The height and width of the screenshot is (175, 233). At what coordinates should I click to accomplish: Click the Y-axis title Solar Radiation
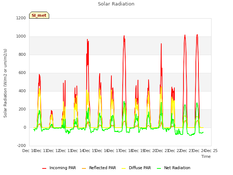[5, 83]
